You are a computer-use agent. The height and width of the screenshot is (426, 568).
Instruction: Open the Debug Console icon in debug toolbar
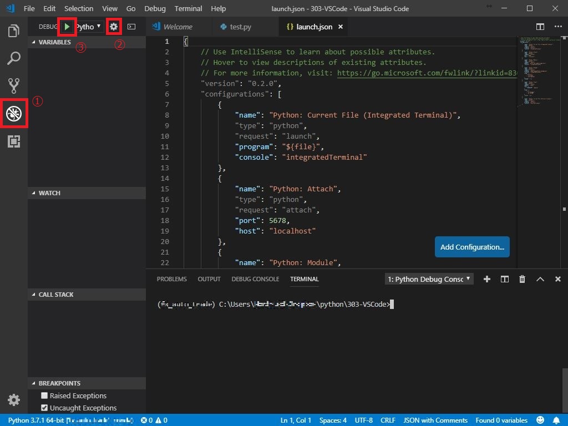tap(131, 27)
